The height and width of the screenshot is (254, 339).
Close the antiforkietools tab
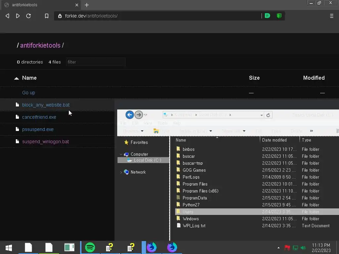77,5
